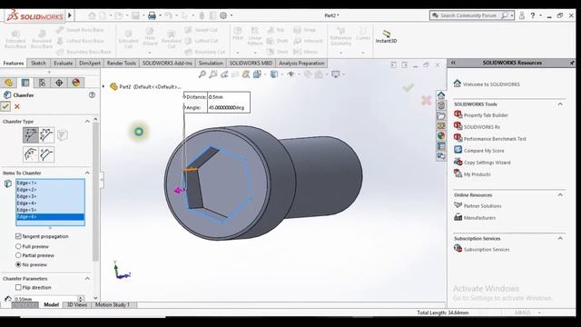The image size is (581, 327).
Task: Switch to the FeatureManager design tree tab icon
Action: point(8,83)
